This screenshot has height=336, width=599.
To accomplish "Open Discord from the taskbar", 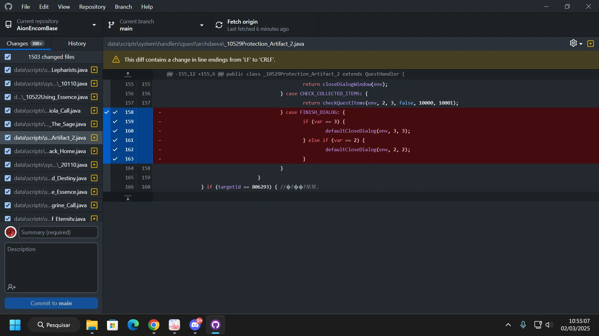I will point(195,325).
